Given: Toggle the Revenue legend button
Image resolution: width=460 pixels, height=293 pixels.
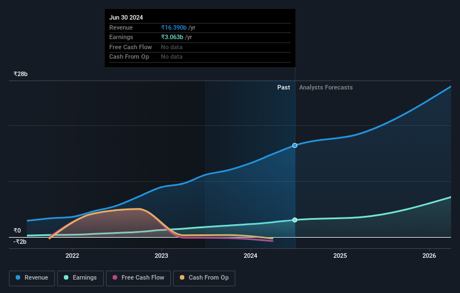Looking at the screenshot, I should (x=32, y=278).
